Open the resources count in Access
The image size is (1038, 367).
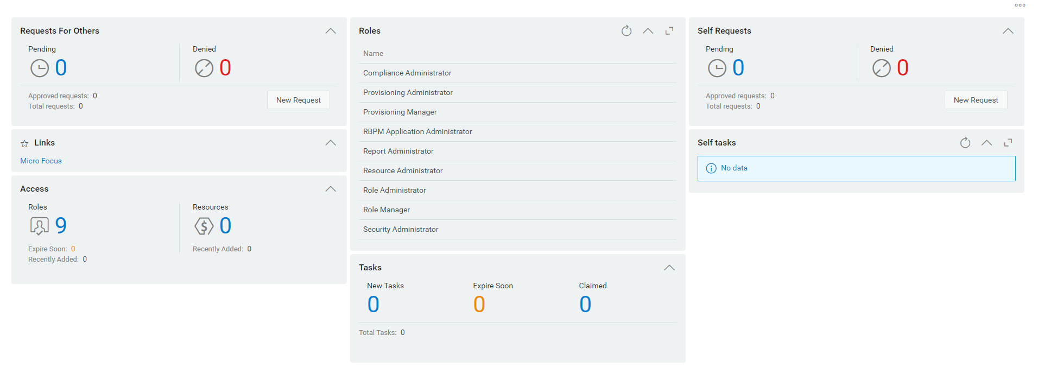click(225, 225)
